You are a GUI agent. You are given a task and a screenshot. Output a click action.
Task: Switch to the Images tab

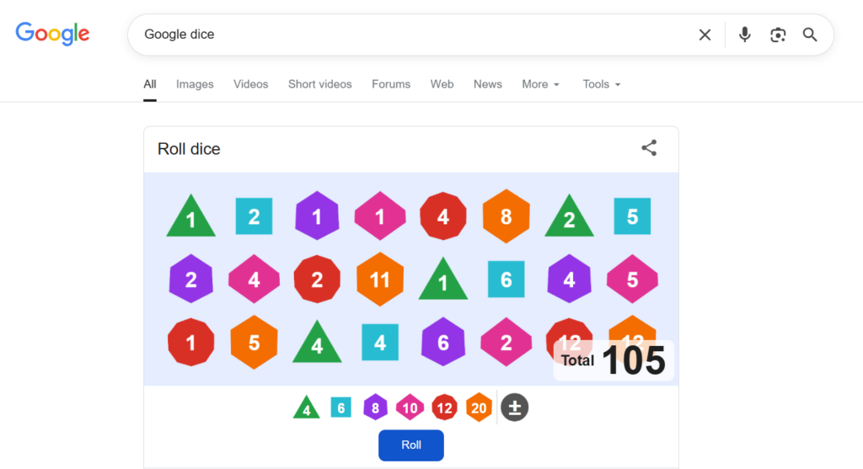[x=195, y=84]
